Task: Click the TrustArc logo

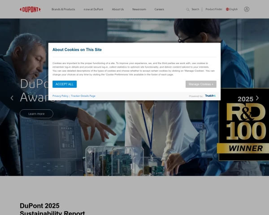Action: tap(210, 96)
